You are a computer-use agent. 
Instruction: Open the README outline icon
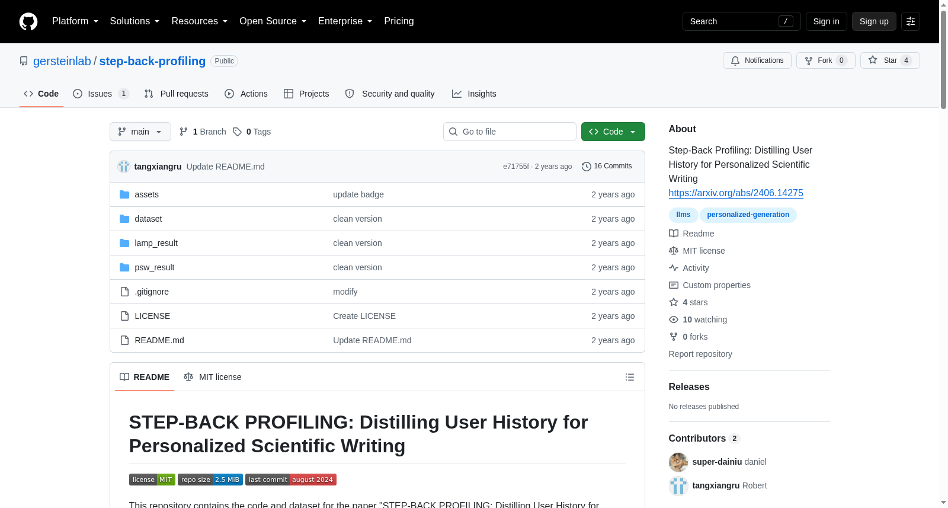[x=630, y=377]
